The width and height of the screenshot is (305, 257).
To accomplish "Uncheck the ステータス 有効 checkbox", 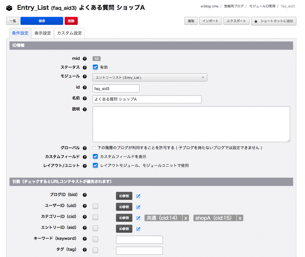I will point(95,67).
